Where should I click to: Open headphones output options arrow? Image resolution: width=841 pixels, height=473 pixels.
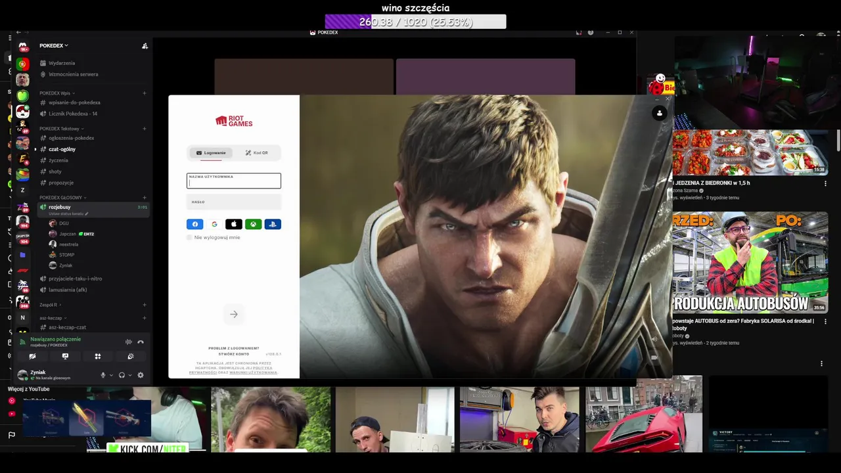(x=129, y=375)
